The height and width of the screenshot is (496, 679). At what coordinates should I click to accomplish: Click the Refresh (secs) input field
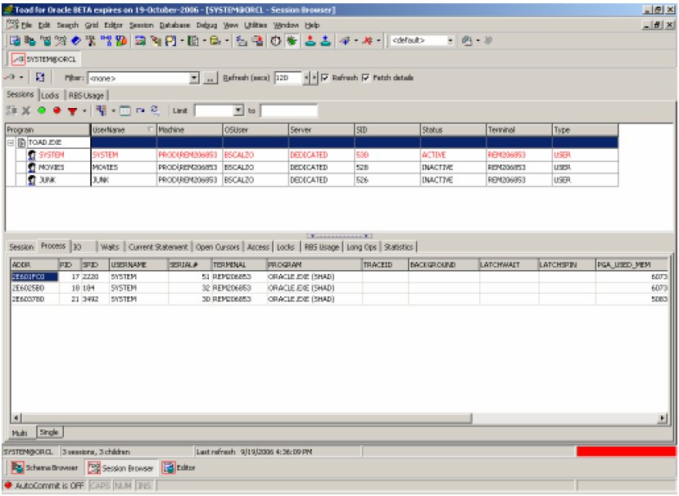tap(288, 78)
